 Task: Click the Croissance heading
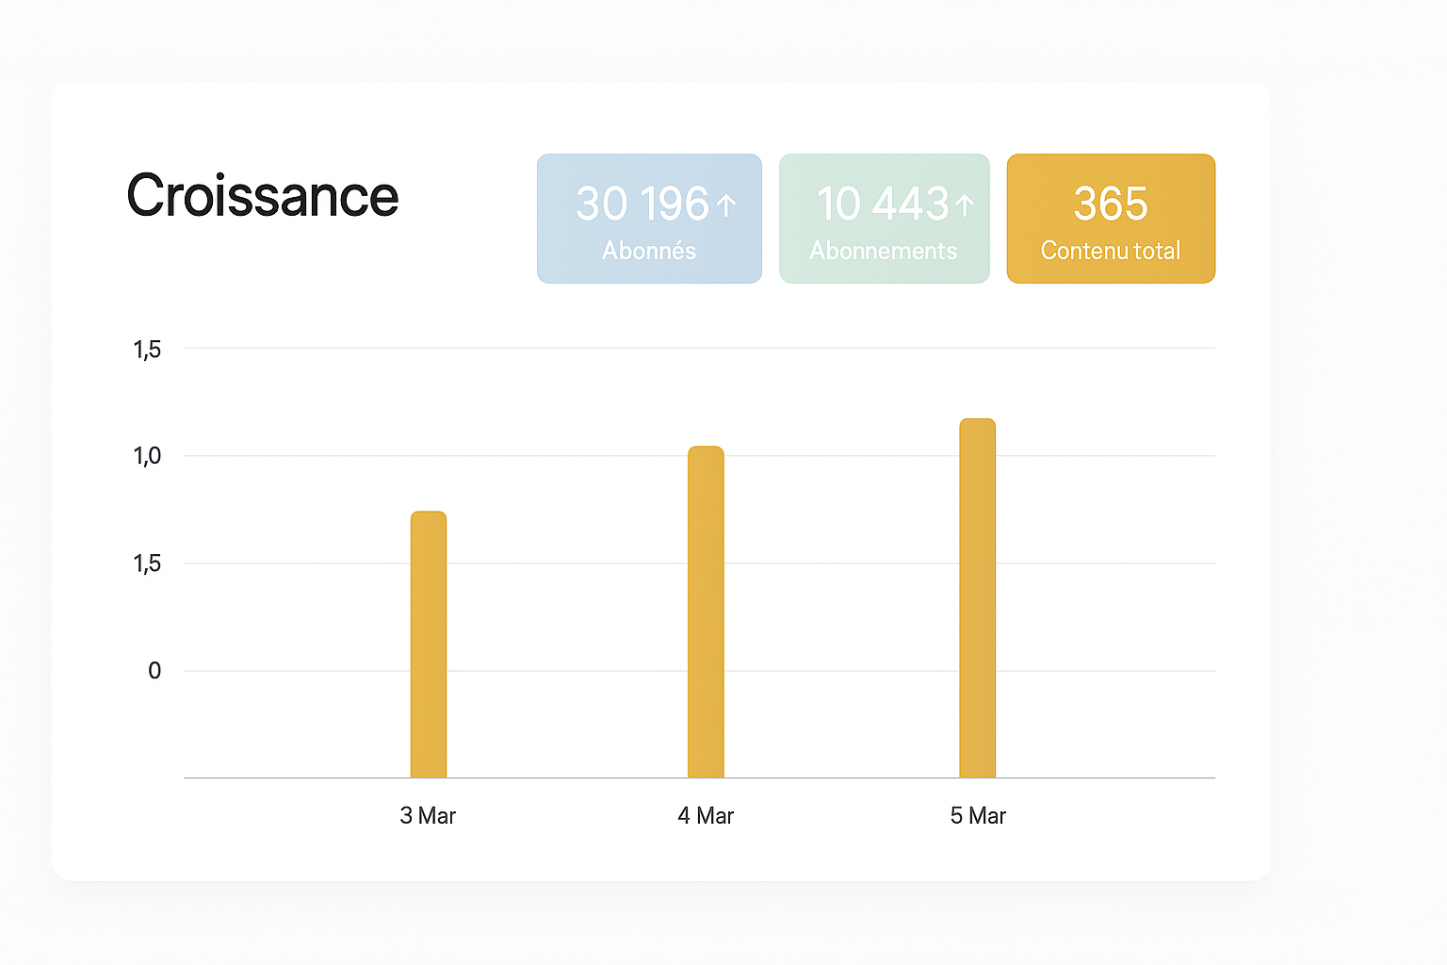[263, 196]
